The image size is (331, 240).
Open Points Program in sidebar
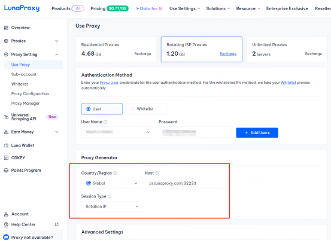pyautogui.click(x=26, y=171)
